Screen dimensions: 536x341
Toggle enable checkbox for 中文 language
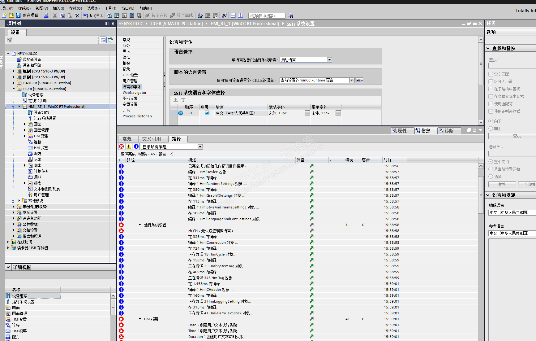(x=207, y=113)
